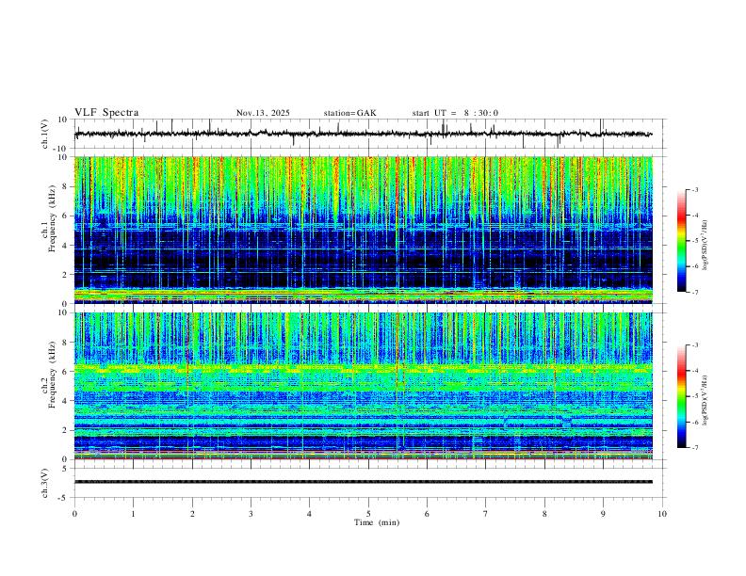
Task: Click time axis tick label "5"
Action: coord(368,514)
